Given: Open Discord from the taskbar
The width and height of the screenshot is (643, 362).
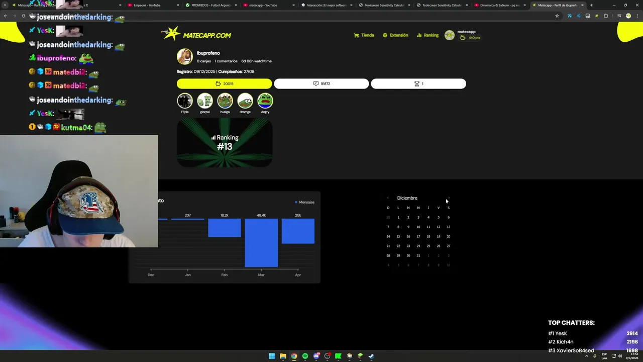Looking at the screenshot, I should tap(316, 356).
